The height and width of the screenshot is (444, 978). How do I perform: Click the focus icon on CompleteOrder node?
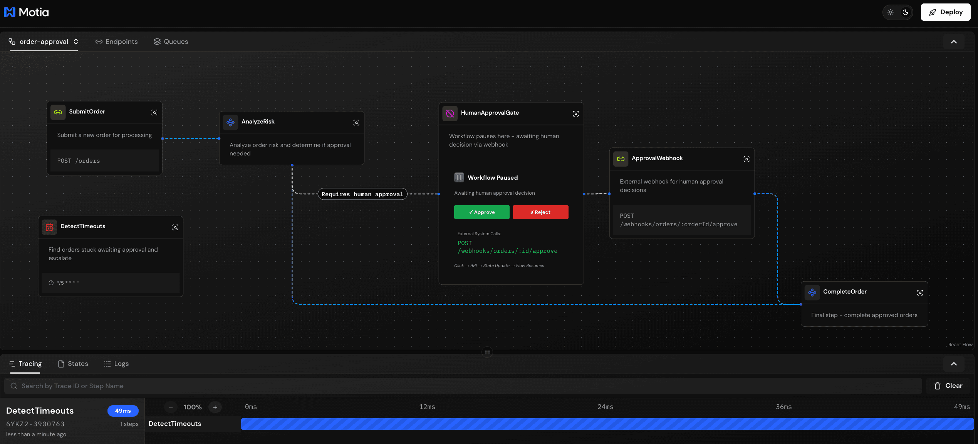point(920,293)
